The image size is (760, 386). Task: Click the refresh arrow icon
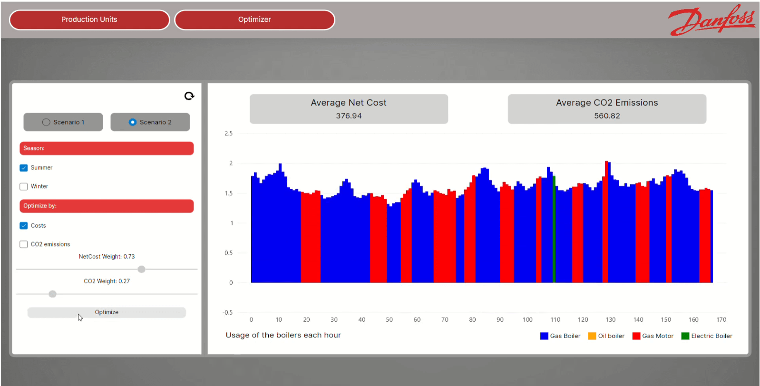pos(189,96)
